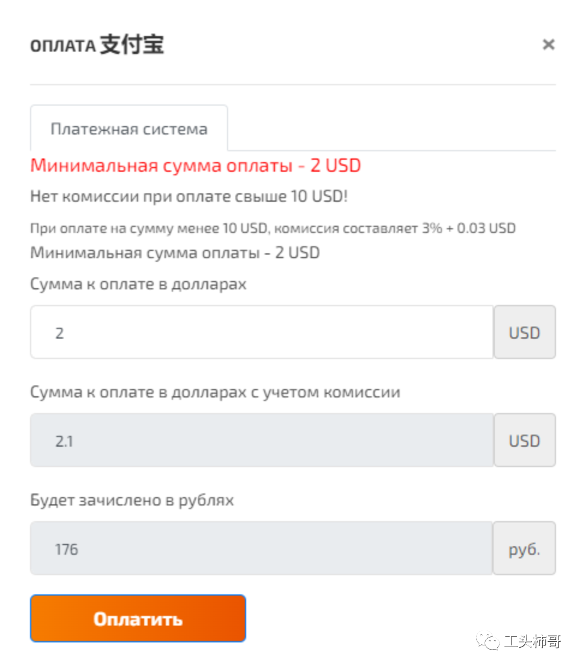Click the Нет комиссии при оплате notice

pos(189,196)
